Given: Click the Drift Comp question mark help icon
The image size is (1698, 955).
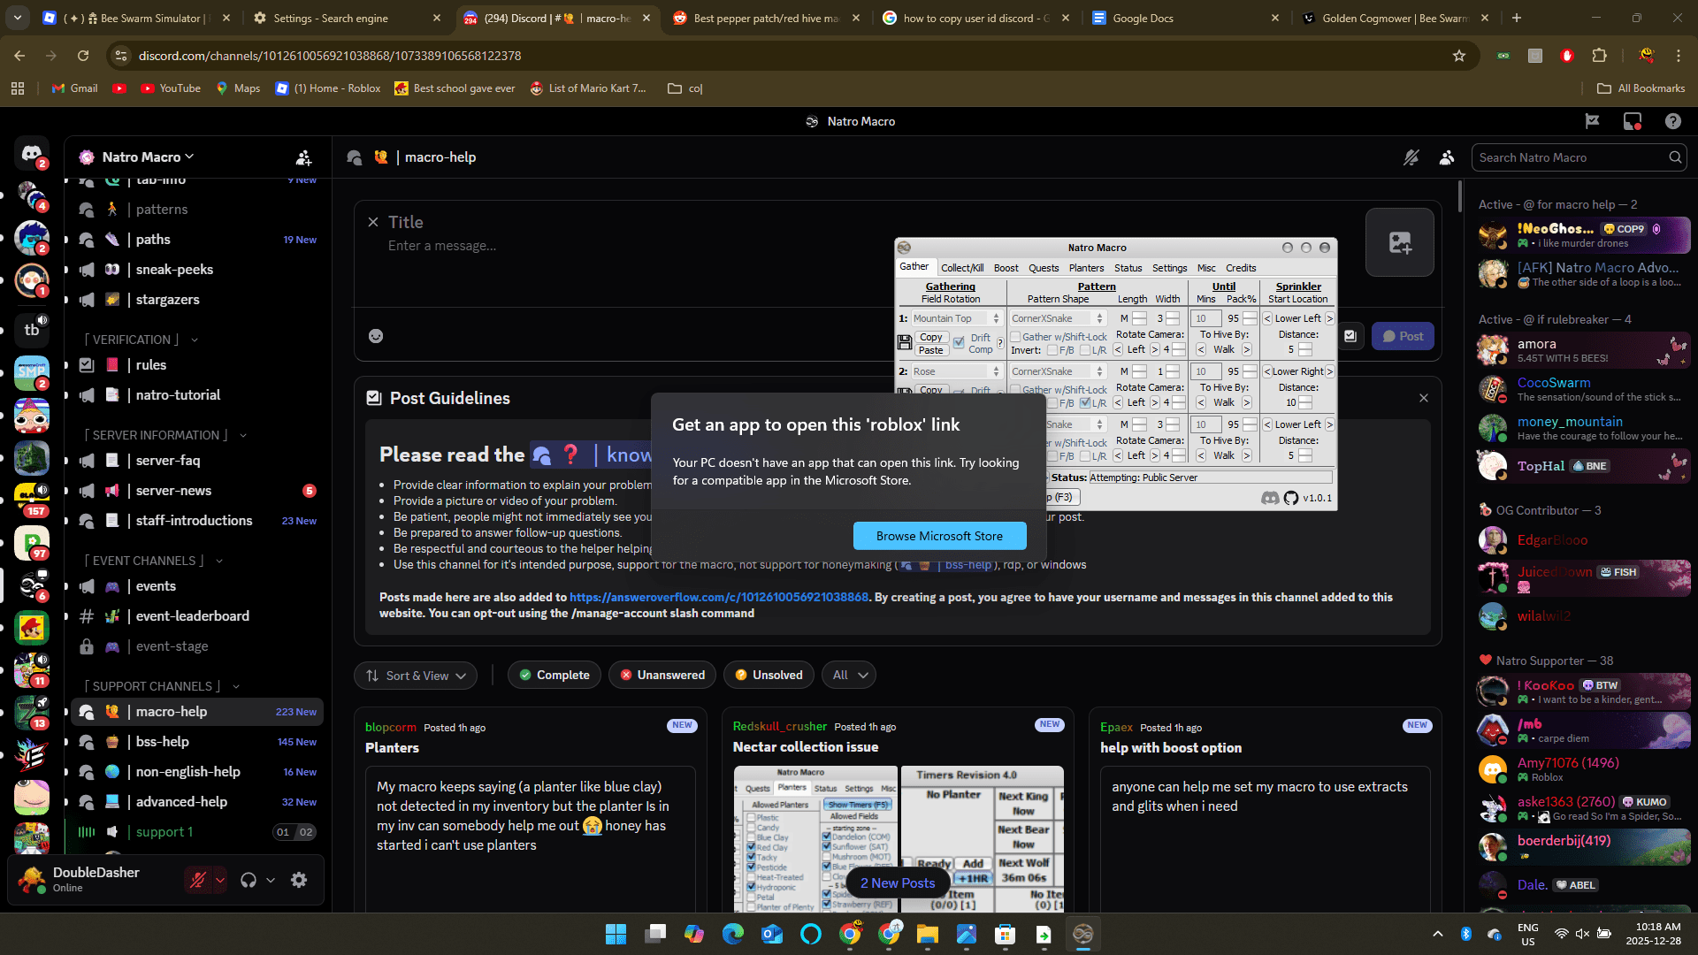Looking at the screenshot, I should click(x=1000, y=344).
